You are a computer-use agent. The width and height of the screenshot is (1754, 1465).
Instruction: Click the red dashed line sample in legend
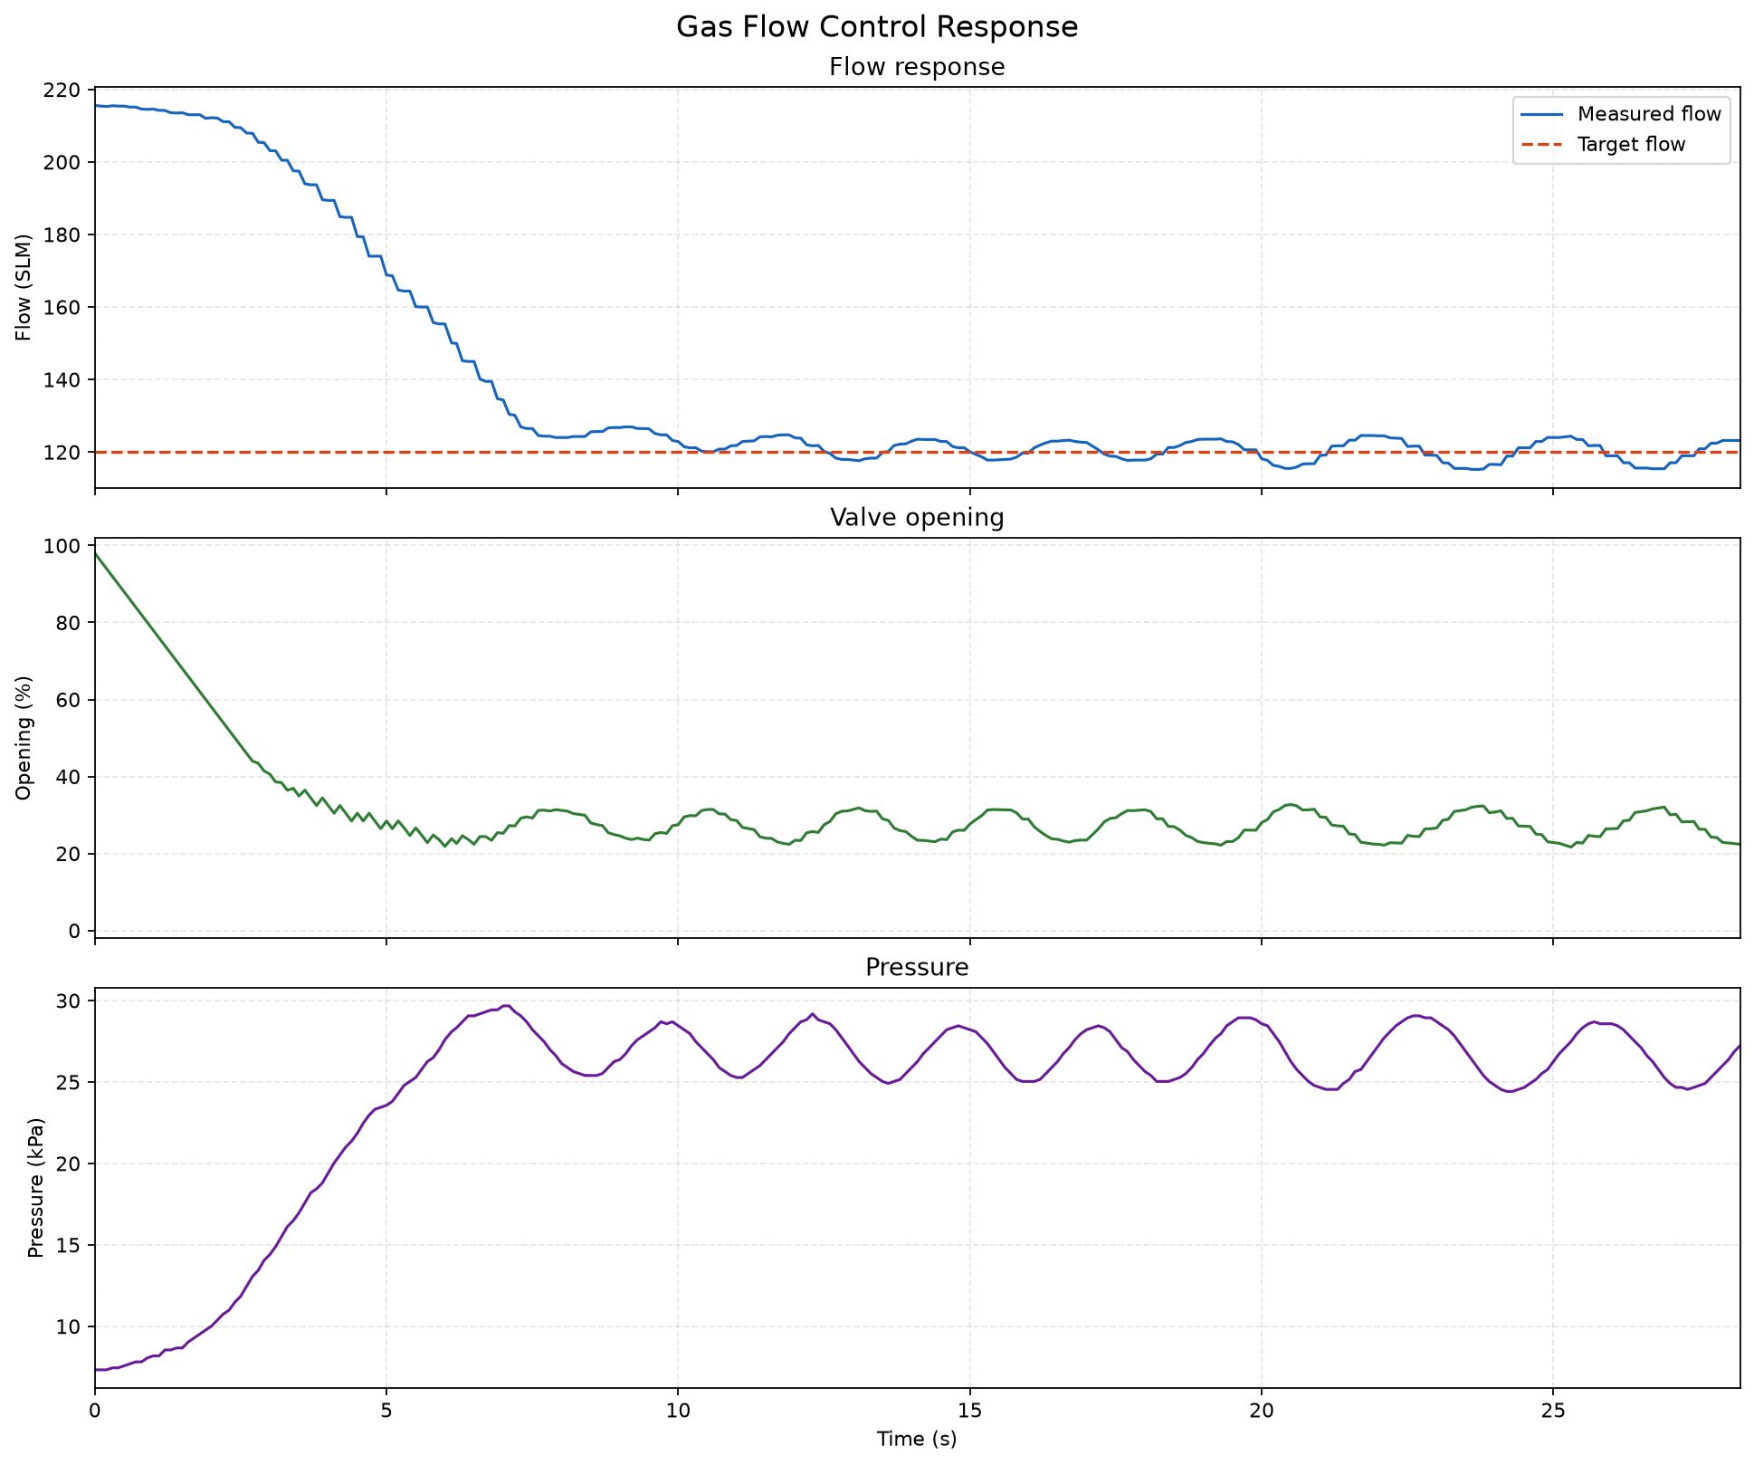pos(1541,145)
